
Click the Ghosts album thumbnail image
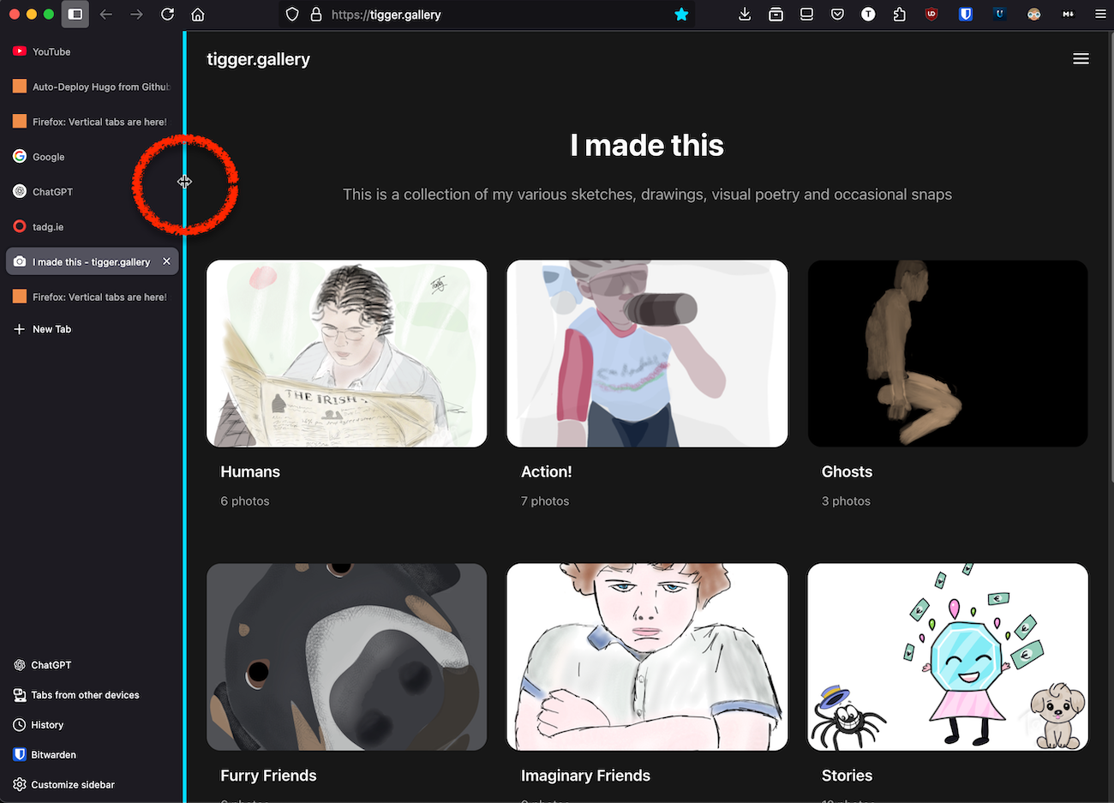tap(947, 353)
